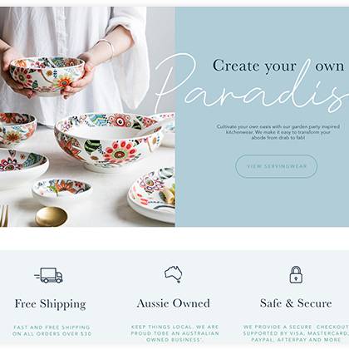Click the free shipping over $30 text

coord(52,331)
